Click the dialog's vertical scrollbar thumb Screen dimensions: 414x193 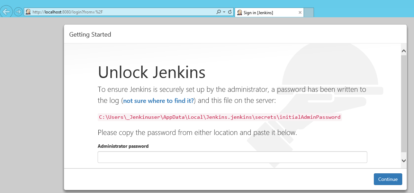(x=404, y=104)
